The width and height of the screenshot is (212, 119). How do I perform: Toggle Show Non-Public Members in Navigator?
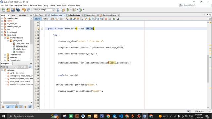[x=16, y=107]
